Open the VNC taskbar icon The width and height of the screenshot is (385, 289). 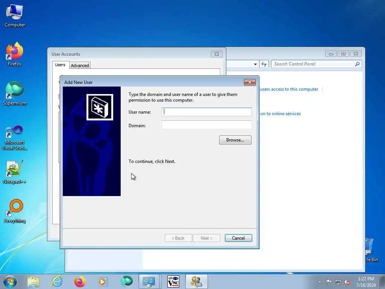[x=173, y=281]
